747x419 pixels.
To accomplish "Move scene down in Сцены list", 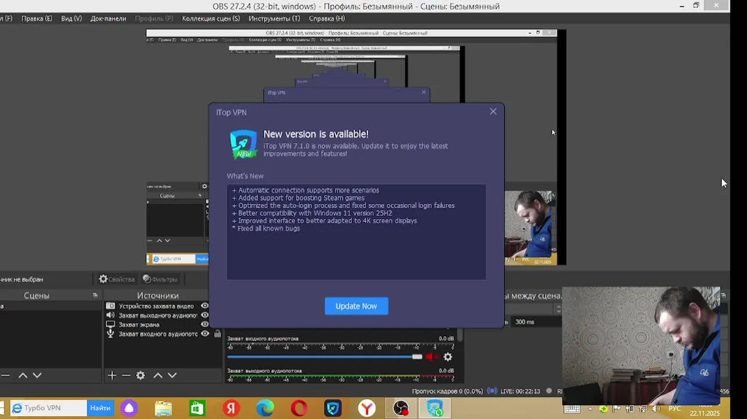I will point(37,376).
